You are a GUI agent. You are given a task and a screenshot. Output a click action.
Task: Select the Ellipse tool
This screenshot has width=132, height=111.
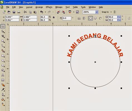3,61
